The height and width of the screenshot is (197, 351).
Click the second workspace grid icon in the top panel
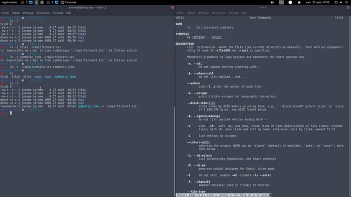click(48, 2)
